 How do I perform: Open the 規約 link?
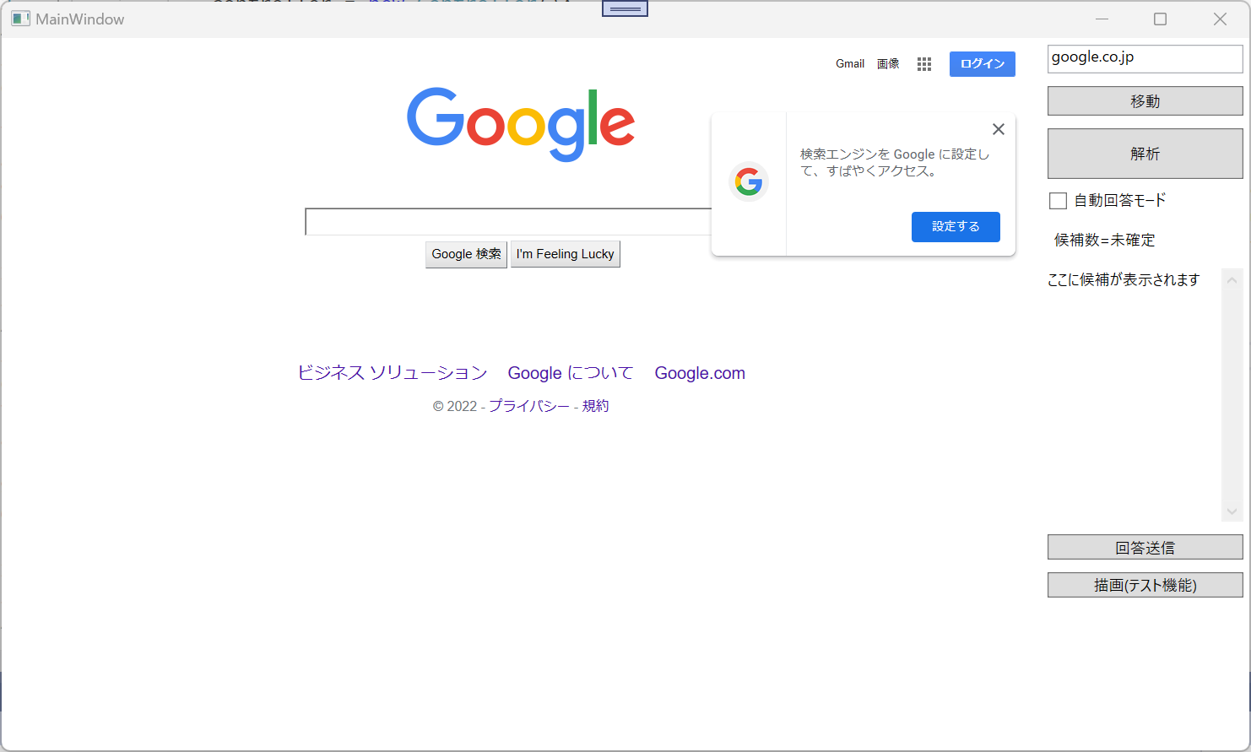(595, 406)
